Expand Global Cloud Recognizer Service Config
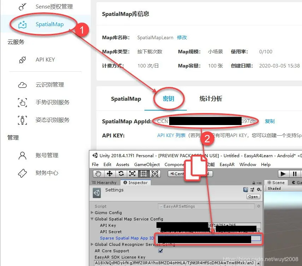This screenshot has width=302, height=266. [92, 244]
